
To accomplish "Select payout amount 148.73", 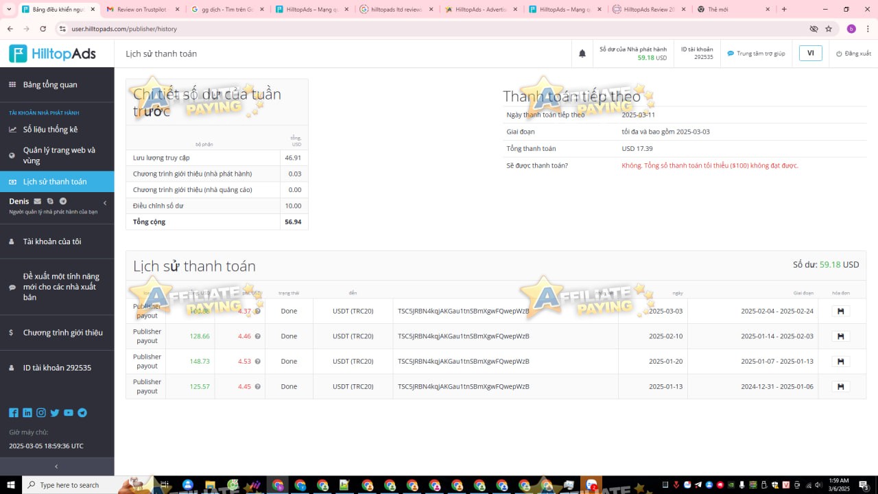I will pyautogui.click(x=200, y=361).
